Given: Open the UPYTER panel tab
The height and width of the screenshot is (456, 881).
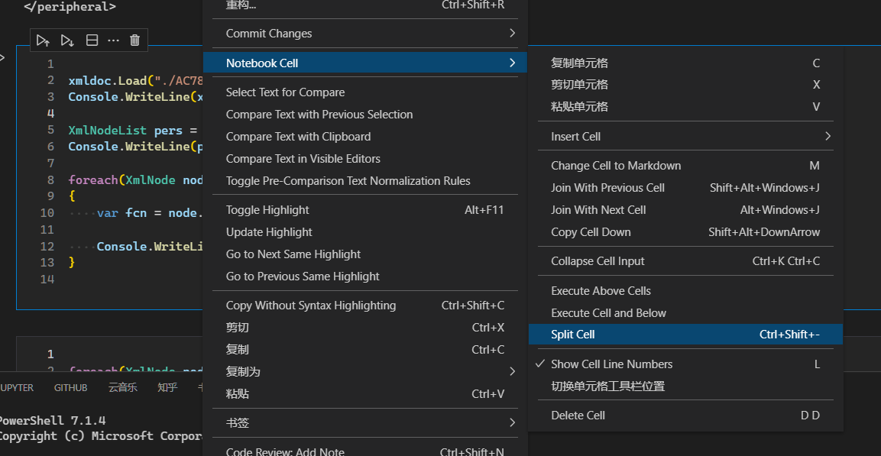Looking at the screenshot, I should (17, 387).
